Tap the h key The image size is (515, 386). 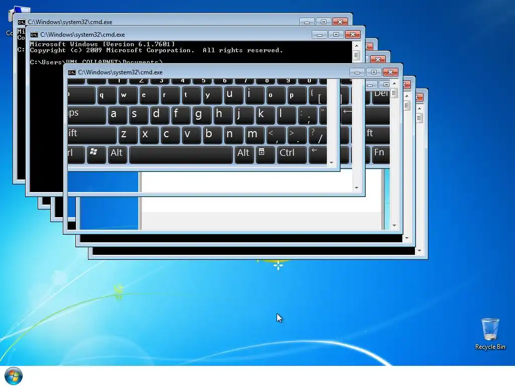coord(223,115)
